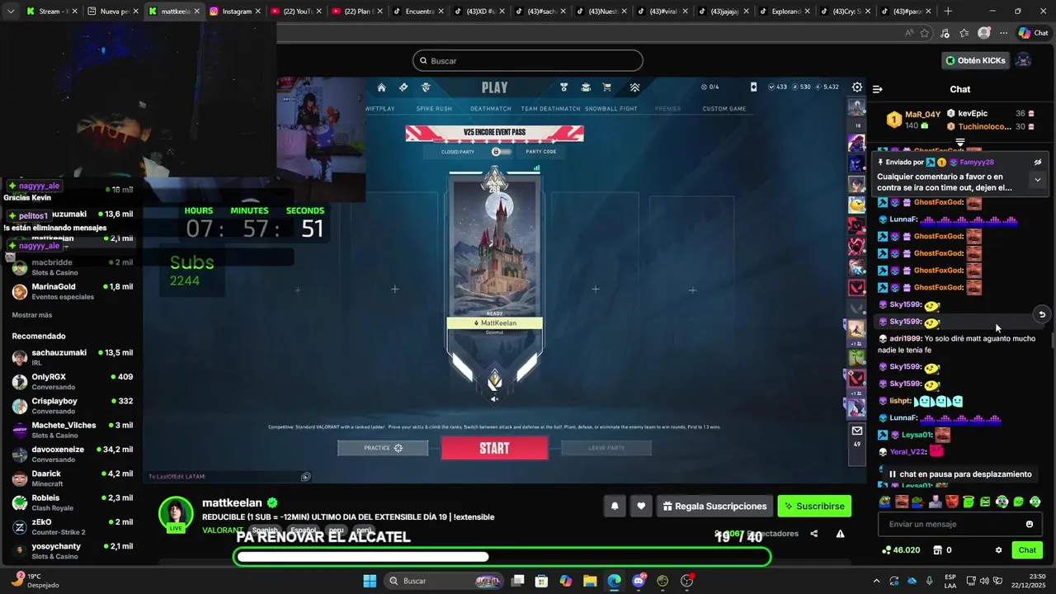Open Robleis Clash Royale channel
Image resolution: width=1056 pixels, height=594 pixels.
point(72,503)
